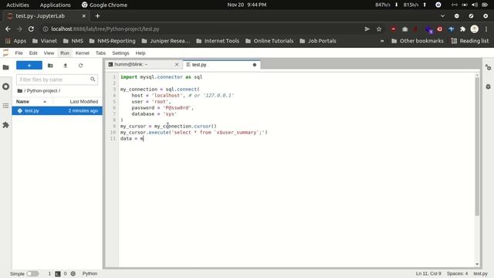This screenshot has width=494, height=278.
Task: Click the my_cursor.execute line in editor
Action: tap(194, 132)
